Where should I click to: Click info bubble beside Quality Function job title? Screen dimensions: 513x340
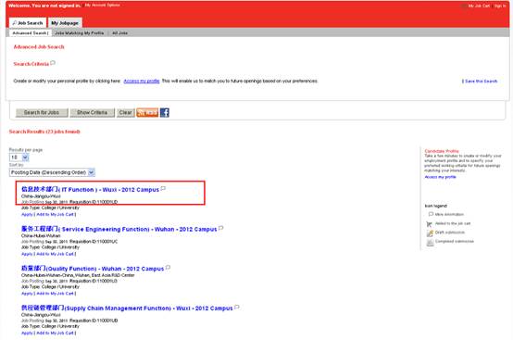pyautogui.click(x=168, y=268)
